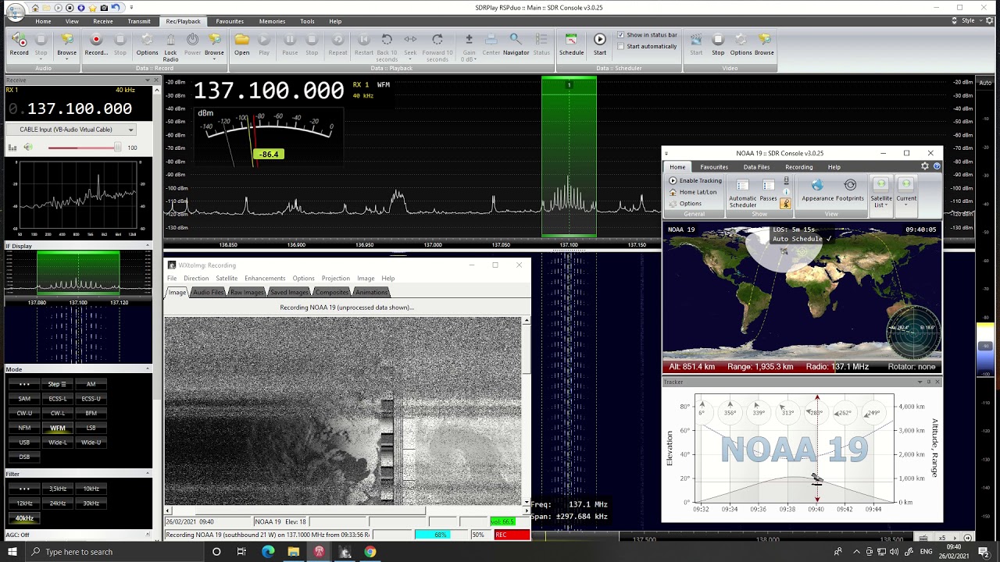Open the Navigator magnifier tool
Viewport: 1000px width, 562px height.
(x=516, y=44)
